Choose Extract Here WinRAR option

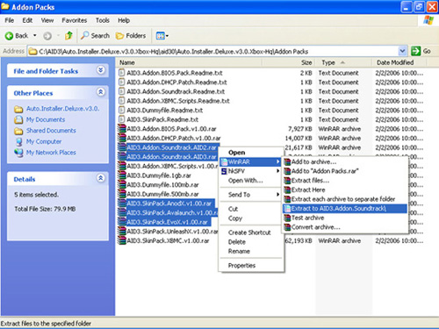pyautogui.click(x=345, y=190)
